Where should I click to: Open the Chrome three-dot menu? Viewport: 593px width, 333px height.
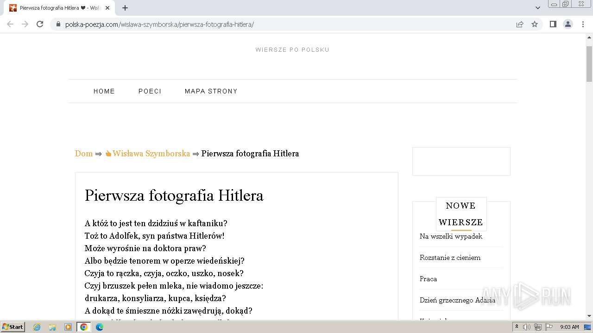tap(583, 24)
